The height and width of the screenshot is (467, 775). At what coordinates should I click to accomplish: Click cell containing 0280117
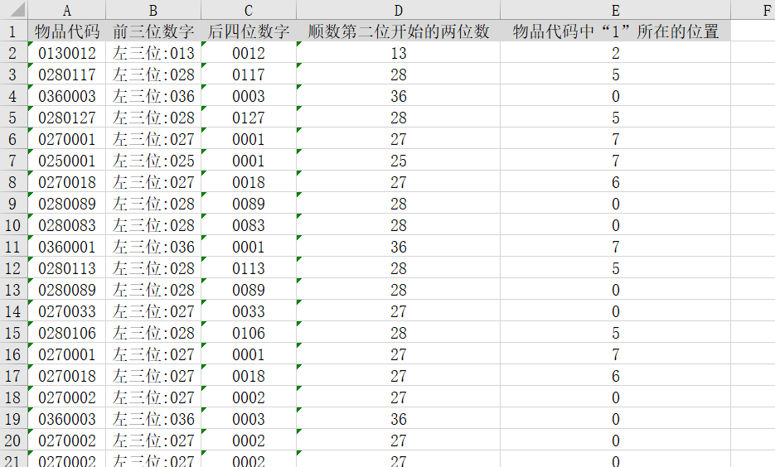pyautogui.click(x=67, y=74)
